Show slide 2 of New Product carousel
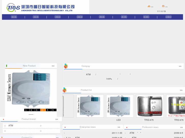185x138 pixels. 32,110
